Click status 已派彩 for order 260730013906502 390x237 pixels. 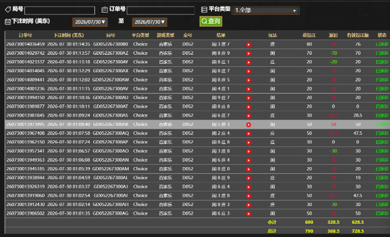coord(382,213)
